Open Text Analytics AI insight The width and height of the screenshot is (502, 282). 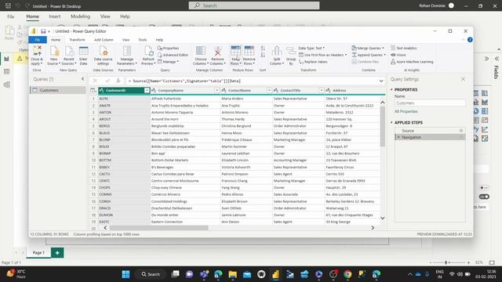pyautogui.click(x=404, y=48)
